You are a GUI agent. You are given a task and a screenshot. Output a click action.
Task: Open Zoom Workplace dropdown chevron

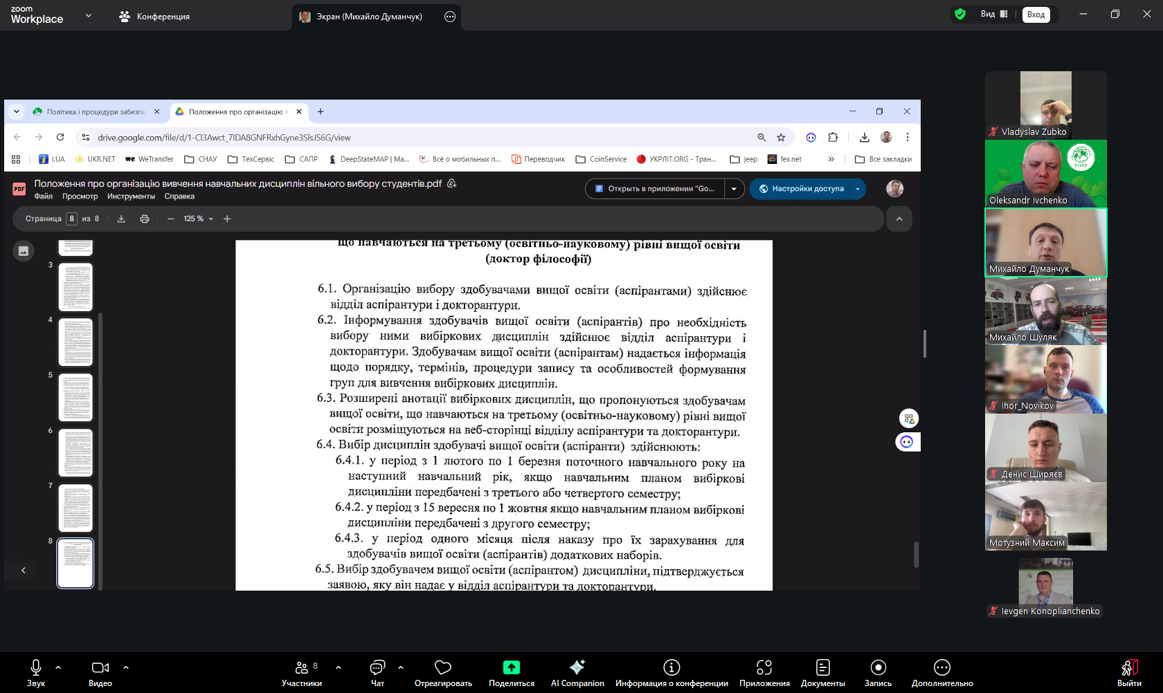89,15
